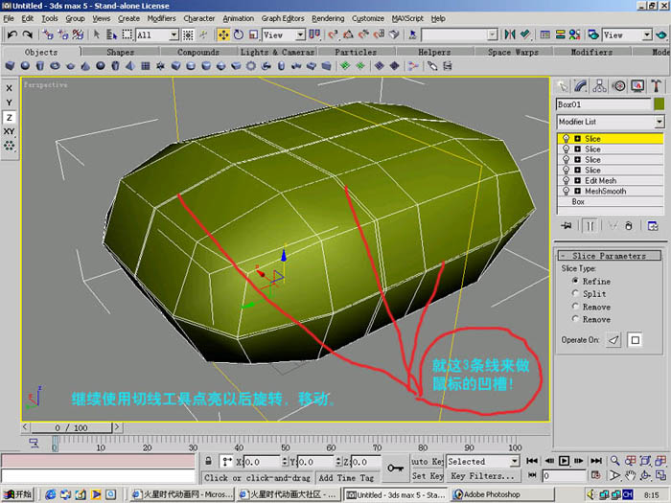
Task: Toggle Show End Result button
Action: (590, 225)
